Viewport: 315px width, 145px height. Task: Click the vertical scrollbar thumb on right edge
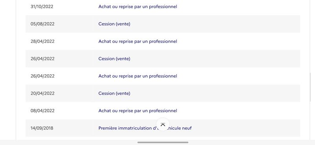coord(310,87)
